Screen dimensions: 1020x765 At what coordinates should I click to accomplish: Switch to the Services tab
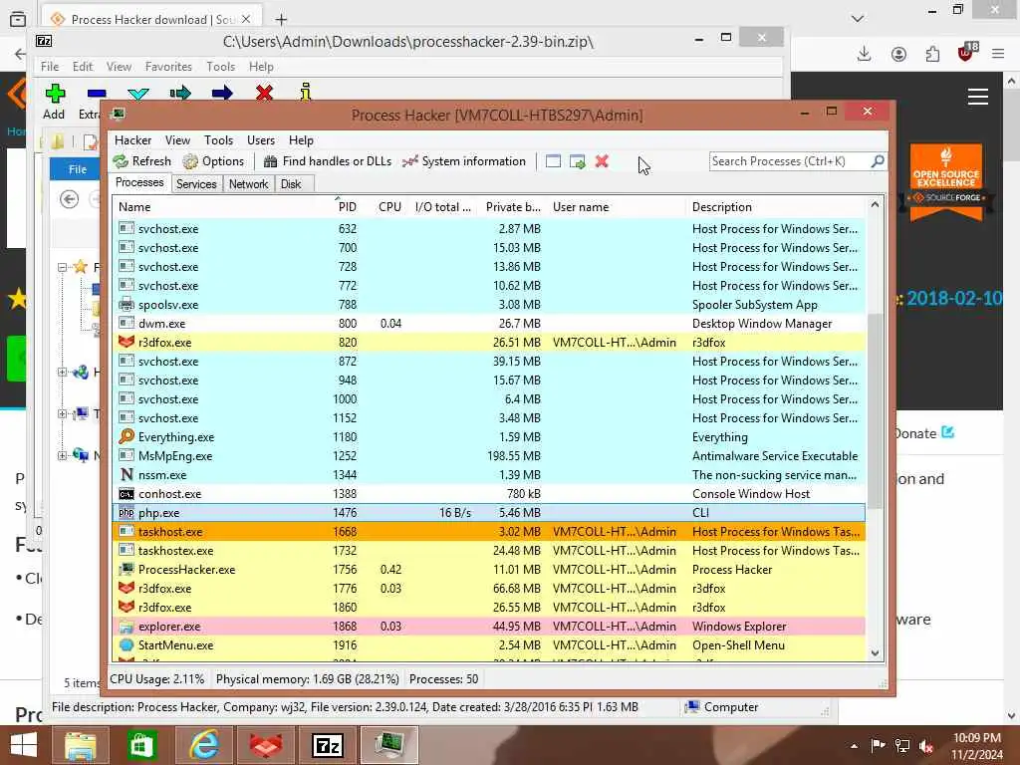196,184
